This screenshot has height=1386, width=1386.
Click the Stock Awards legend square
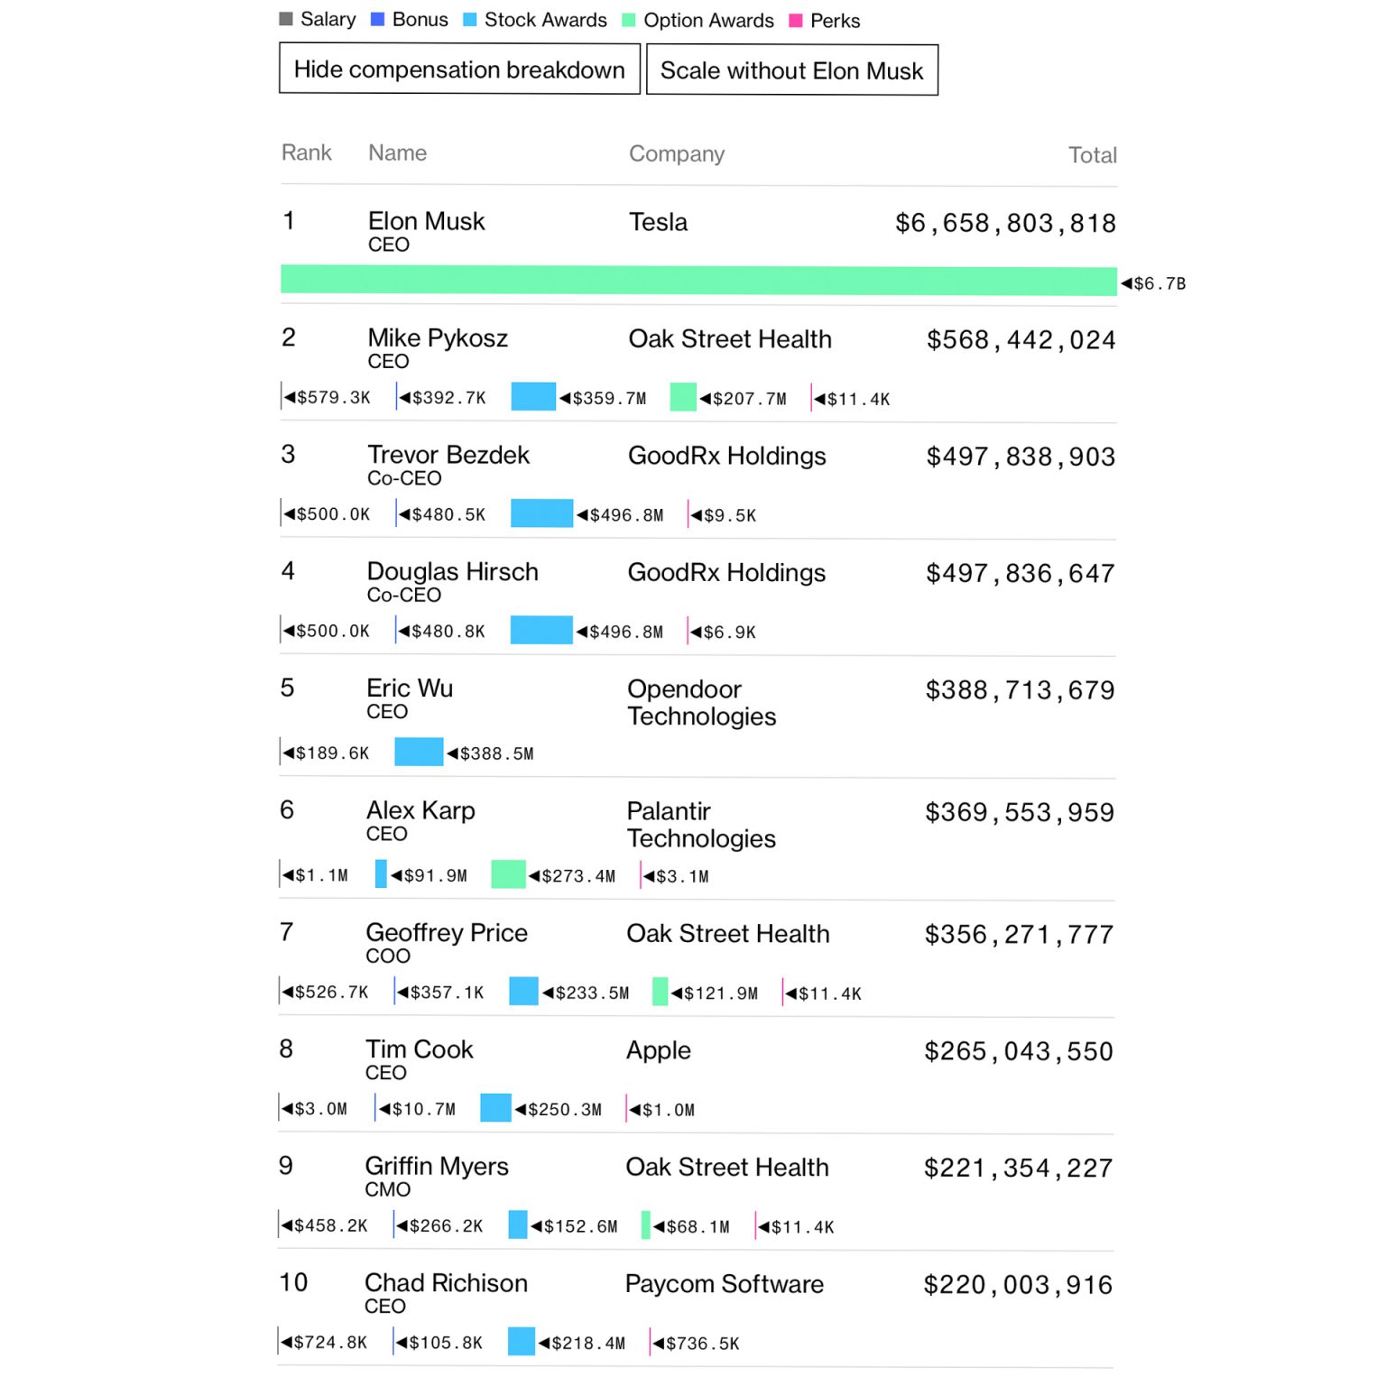coord(469,20)
